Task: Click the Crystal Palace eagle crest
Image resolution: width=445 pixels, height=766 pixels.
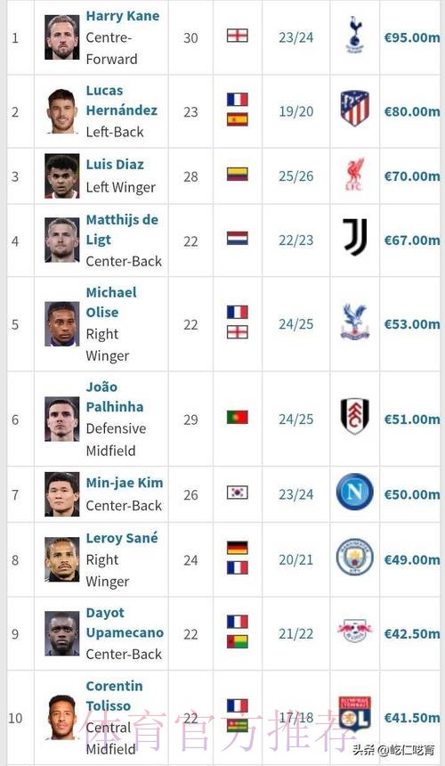Action: click(355, 322)
